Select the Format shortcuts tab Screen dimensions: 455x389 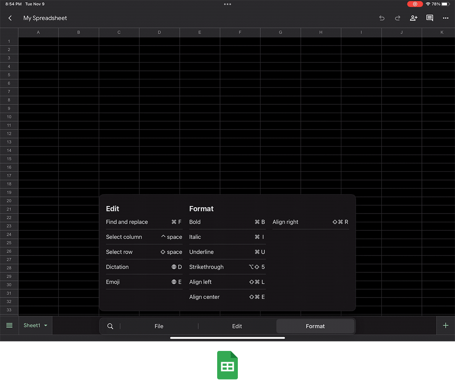coord(315,326)
